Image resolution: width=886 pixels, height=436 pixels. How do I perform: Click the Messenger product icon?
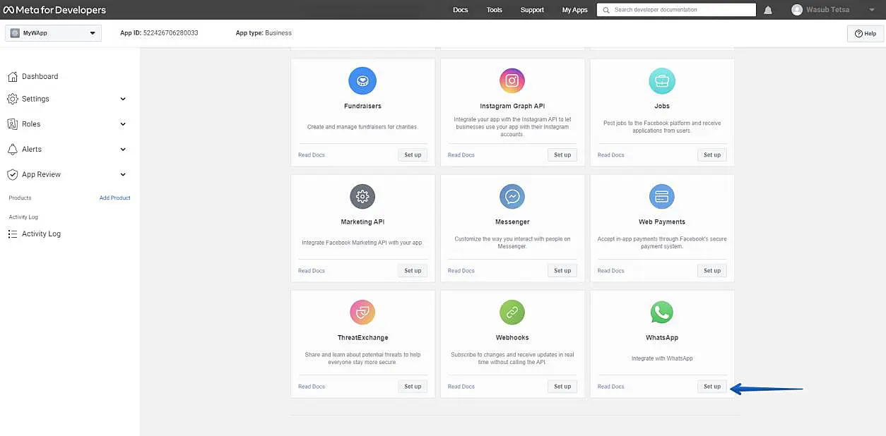tap(512, 196)
